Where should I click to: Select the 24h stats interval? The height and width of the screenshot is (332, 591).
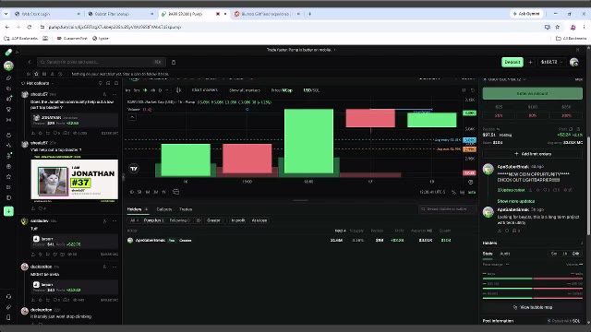pos(575,254)
